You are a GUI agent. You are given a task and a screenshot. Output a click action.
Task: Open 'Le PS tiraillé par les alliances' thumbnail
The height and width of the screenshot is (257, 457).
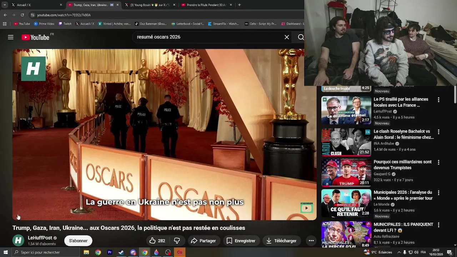pyautogui.click(x=346, y=110)
